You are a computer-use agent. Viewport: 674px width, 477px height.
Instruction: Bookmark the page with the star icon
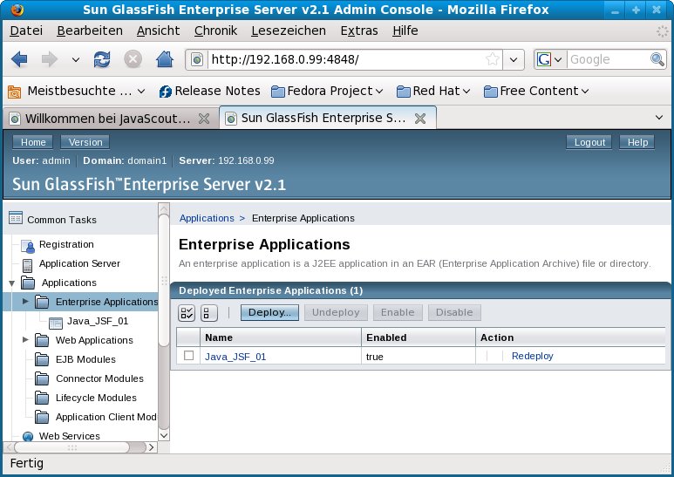493,59
